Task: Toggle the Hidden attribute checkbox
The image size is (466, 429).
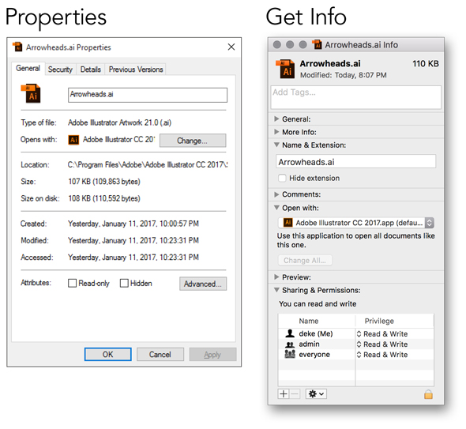Action: point(124,283)
